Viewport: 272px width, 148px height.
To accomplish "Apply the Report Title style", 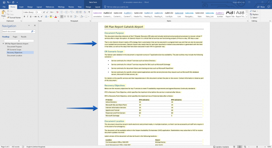I will point(230,14).
